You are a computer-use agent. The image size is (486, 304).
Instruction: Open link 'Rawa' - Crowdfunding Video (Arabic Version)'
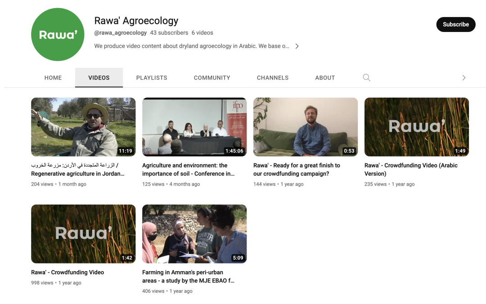[x=411, y=170]
